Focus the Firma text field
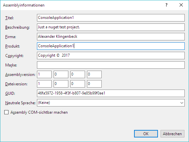 111,36
